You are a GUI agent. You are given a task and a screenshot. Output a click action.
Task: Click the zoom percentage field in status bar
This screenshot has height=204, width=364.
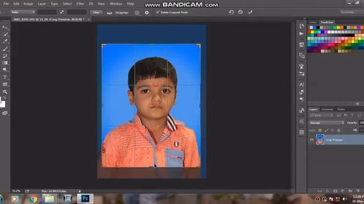point(16,192)
